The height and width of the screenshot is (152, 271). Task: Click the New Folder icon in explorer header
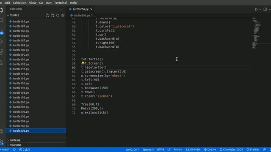(x=53, y=15)
